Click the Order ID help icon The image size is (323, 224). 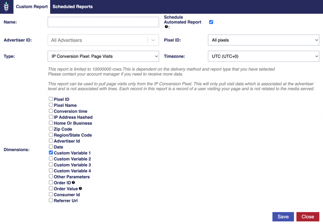click(73, 183)
